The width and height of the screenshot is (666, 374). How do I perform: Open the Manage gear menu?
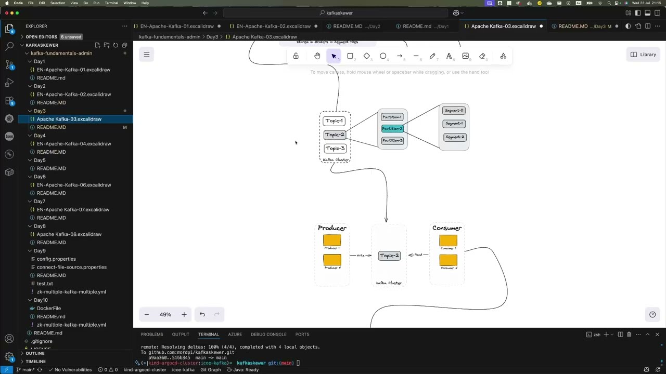click(9, 357)
